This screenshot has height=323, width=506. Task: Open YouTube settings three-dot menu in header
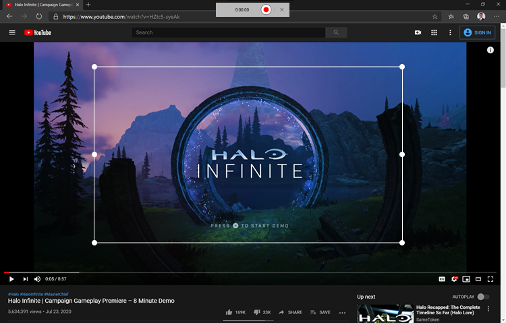450,32
